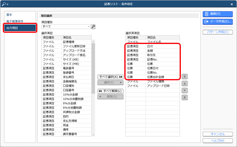Move selected item down one row

click(x=184, y=91)
